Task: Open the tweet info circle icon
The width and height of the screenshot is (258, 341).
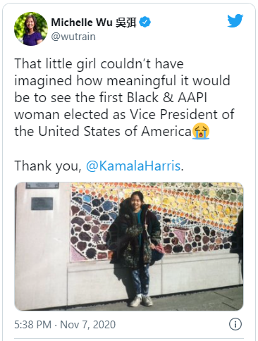Action: 235,324
